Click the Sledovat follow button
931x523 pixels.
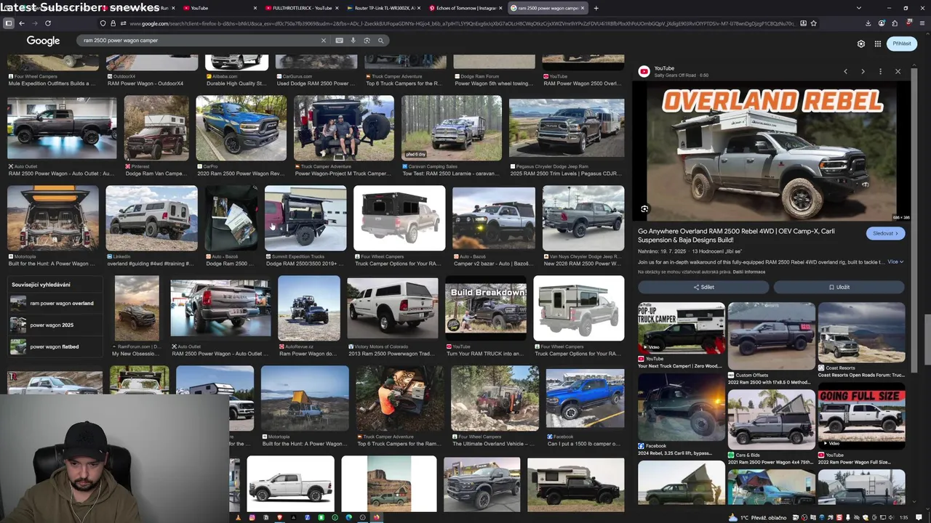click(885, 233)
